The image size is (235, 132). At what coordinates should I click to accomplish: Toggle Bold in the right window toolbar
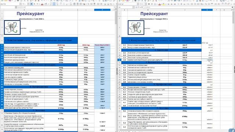149,4
